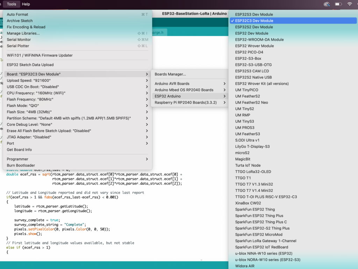This screenshot has height=269, width=358.
Task: Select ESP32-S3-Box board
Action: (x=293, y=58)
